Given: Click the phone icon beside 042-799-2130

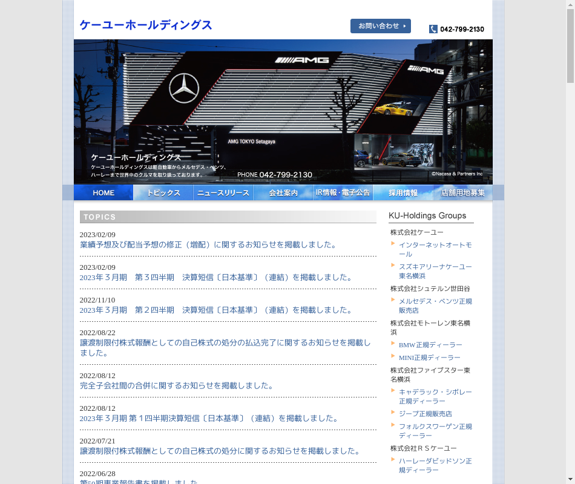Looking at the screenshot, I should tap(433, 29).
